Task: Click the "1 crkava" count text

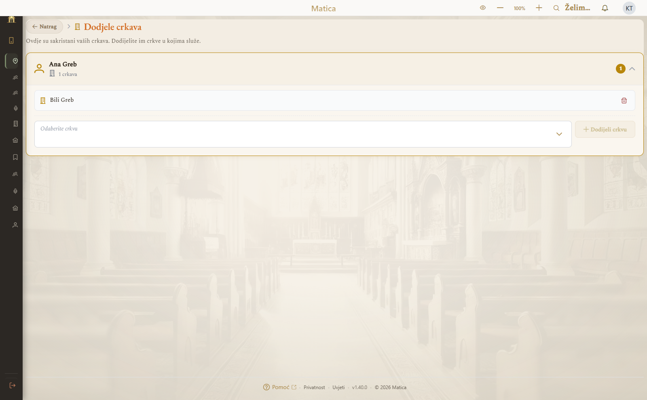Action: (68, 74)
